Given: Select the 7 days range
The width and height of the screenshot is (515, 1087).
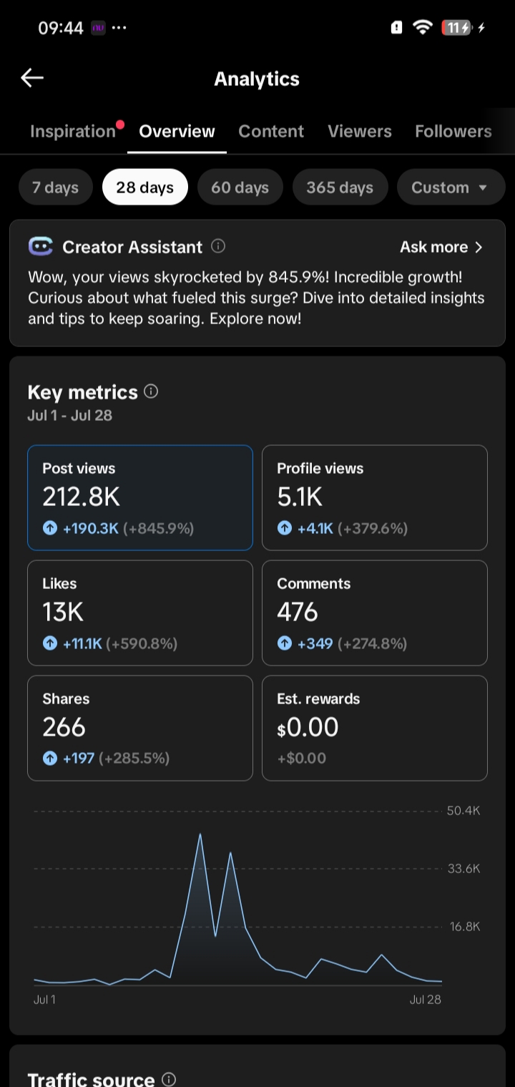Looking at the screenshot, I should click(x=55, y=187).
